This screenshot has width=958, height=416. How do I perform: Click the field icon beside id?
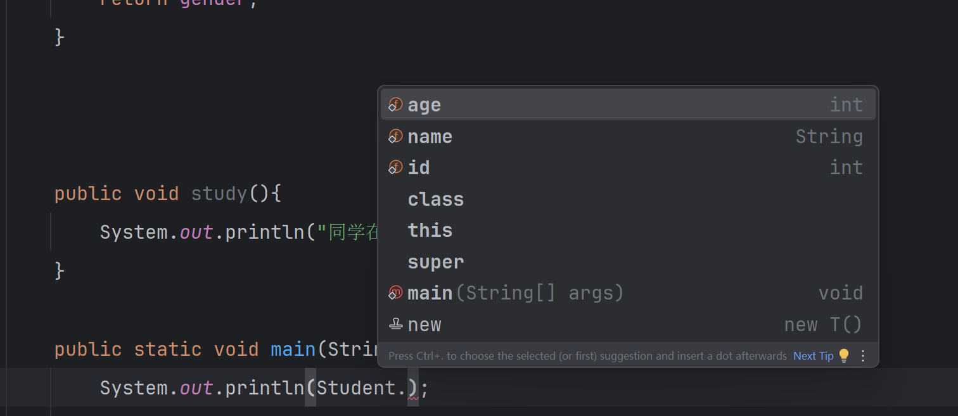tap(395, 167)
